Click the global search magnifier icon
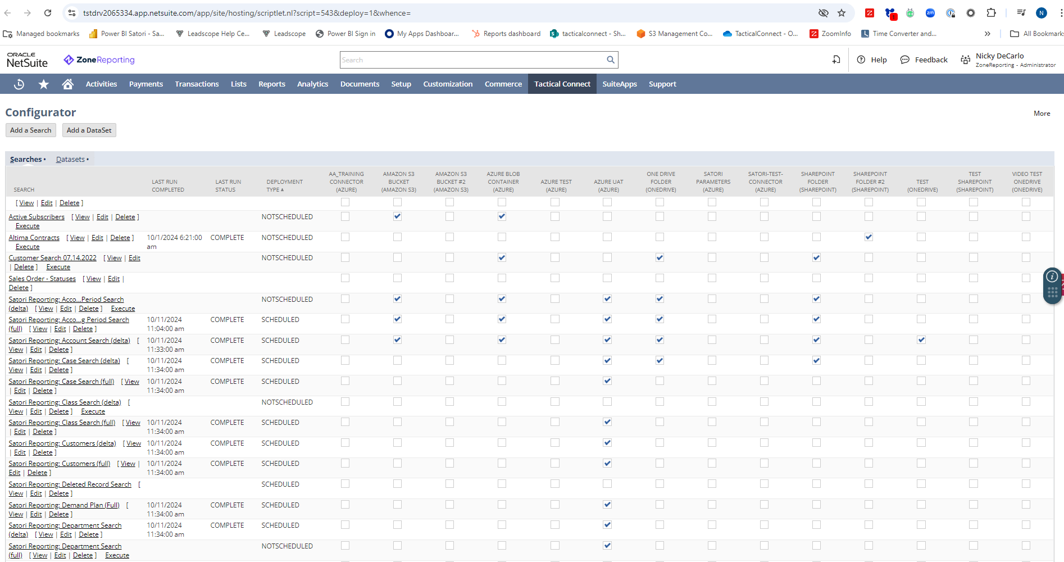 [x=611, y=60]
